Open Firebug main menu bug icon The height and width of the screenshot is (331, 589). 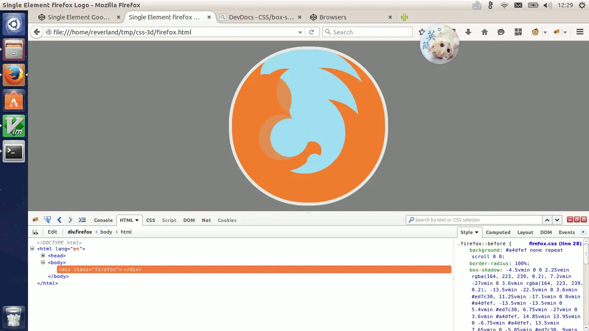pyautogui.click(x=36, y=220)
